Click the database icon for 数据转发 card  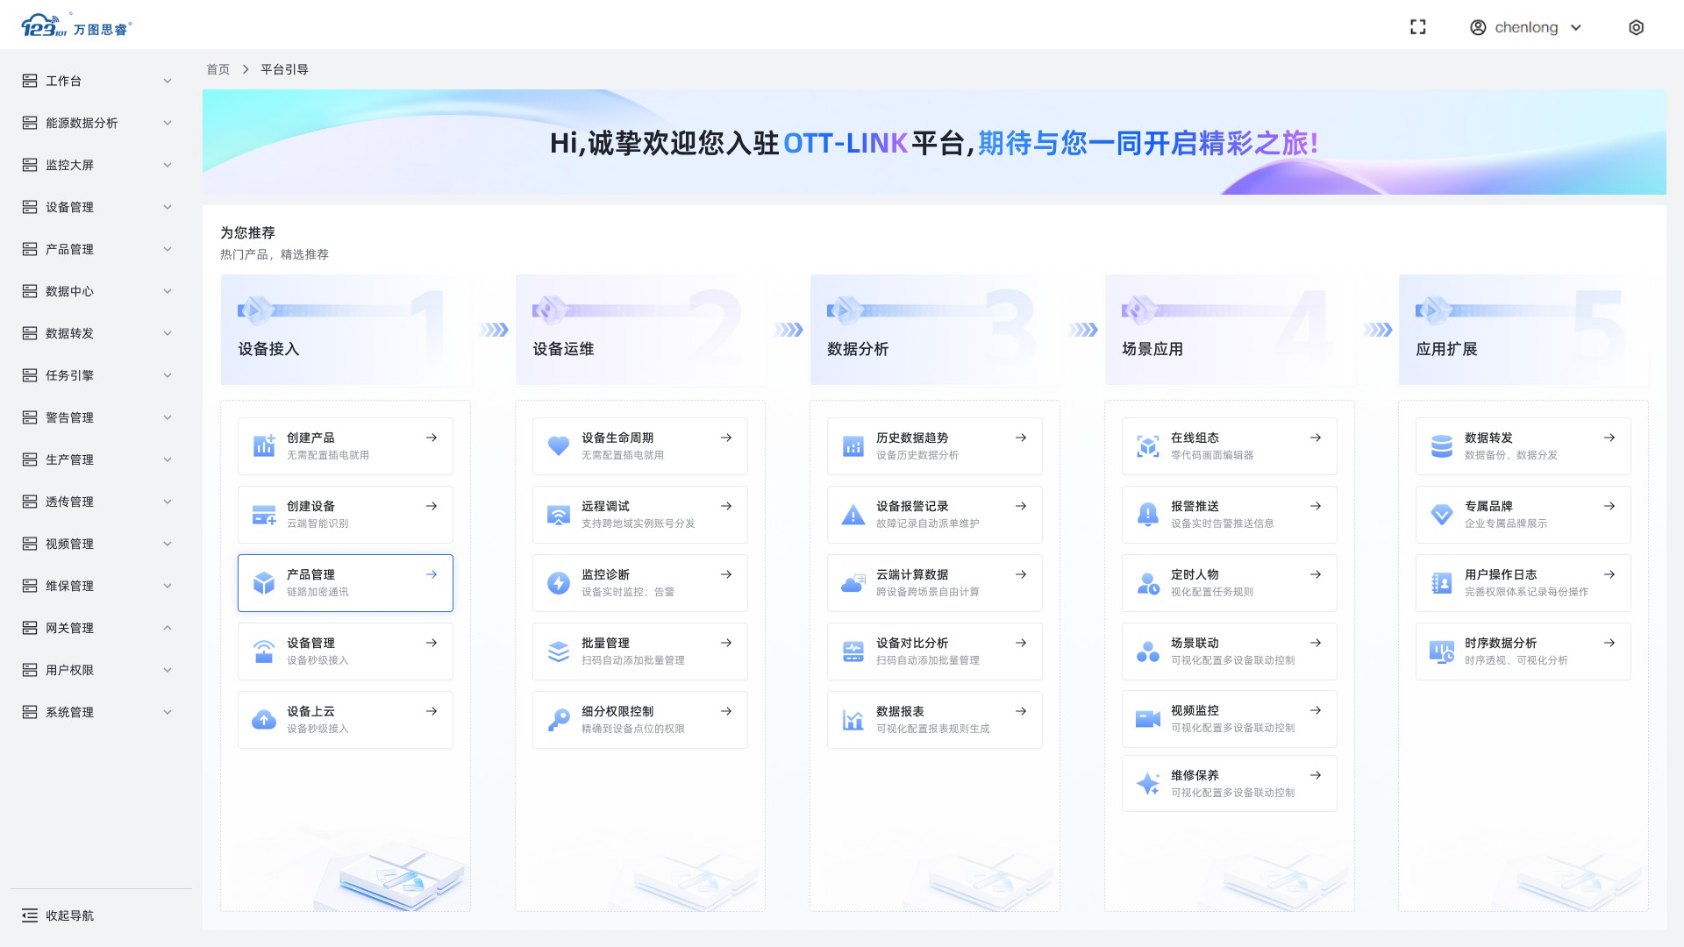(1441, 445)
